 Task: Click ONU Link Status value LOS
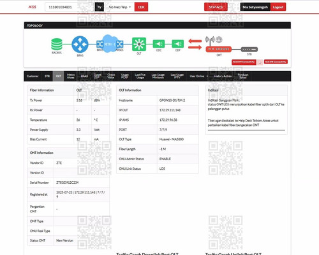click(x=162, y=169)
